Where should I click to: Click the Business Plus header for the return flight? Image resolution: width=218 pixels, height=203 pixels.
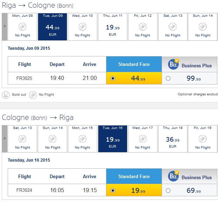click(190, 176)
